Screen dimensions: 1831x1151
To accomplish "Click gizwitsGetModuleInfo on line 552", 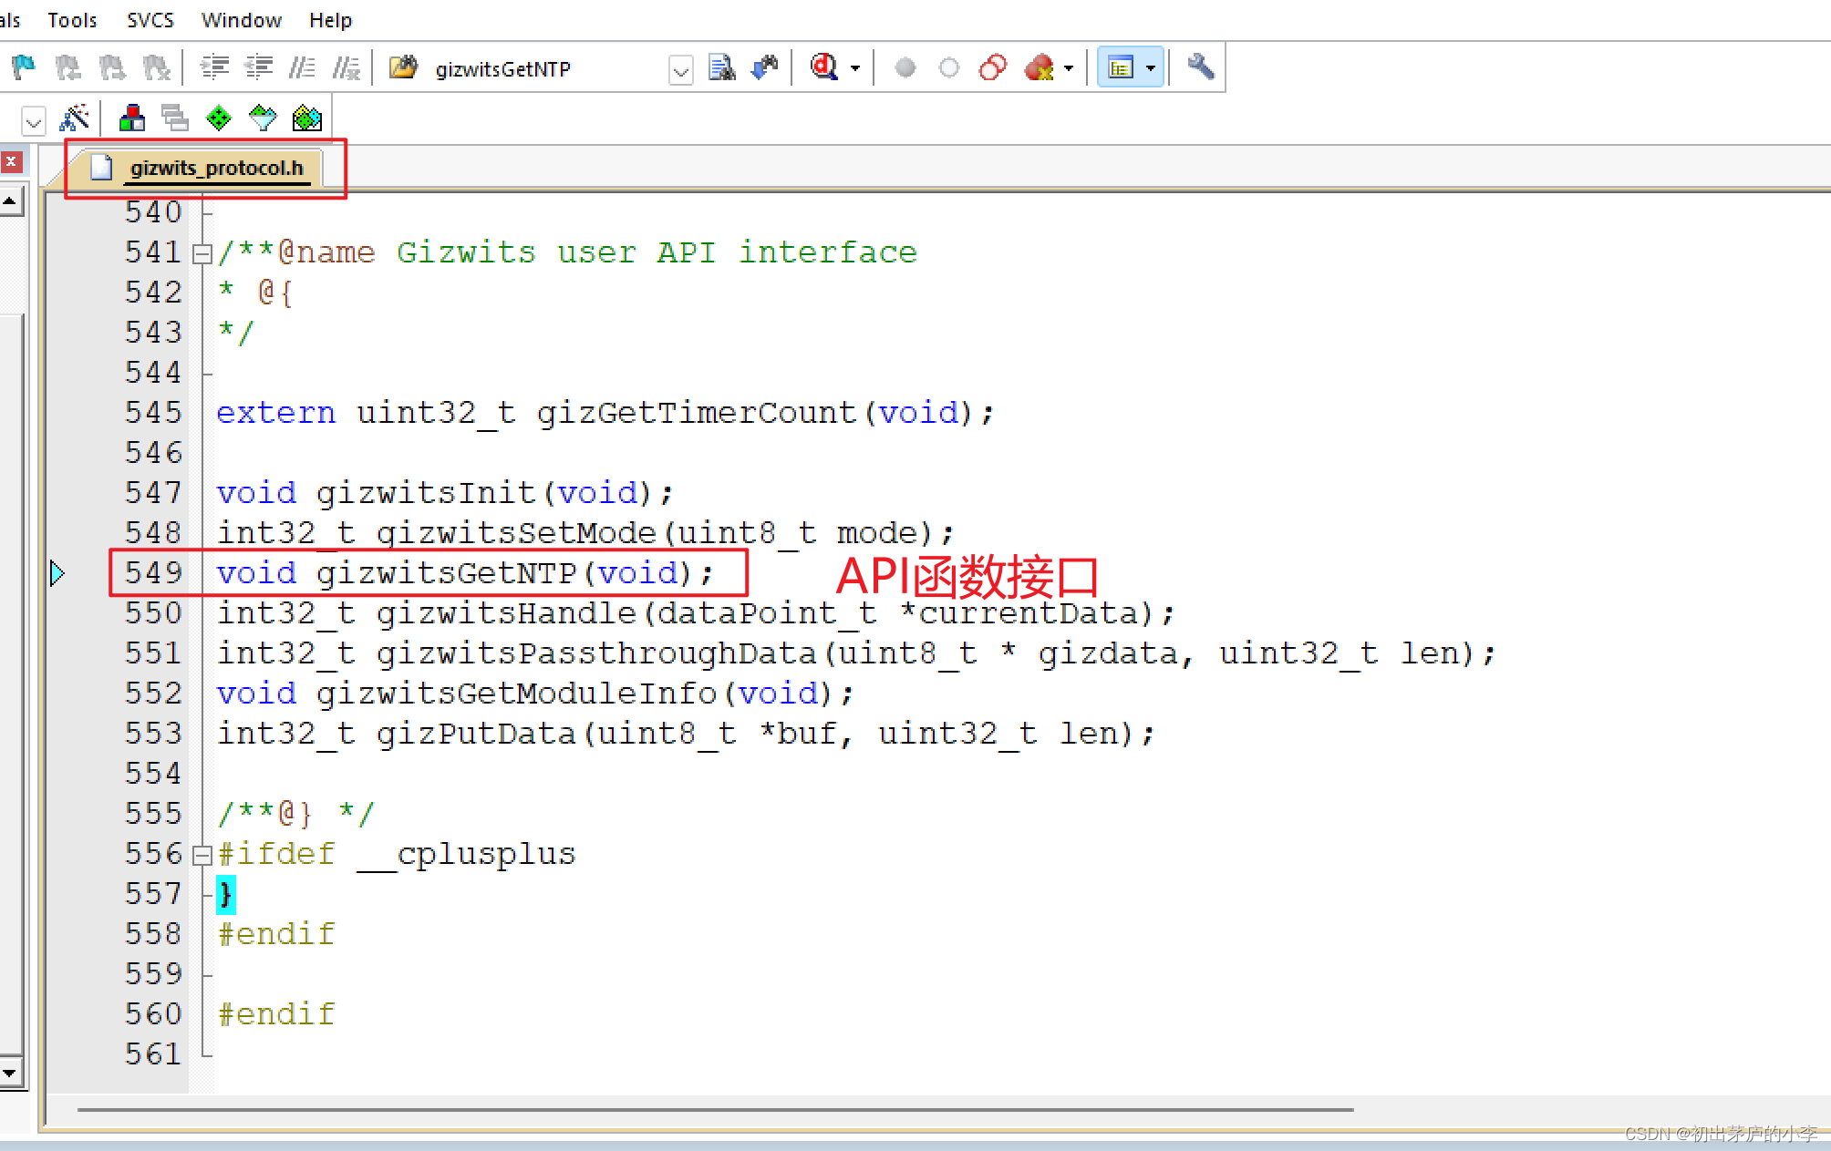I will tap(516, 694).
